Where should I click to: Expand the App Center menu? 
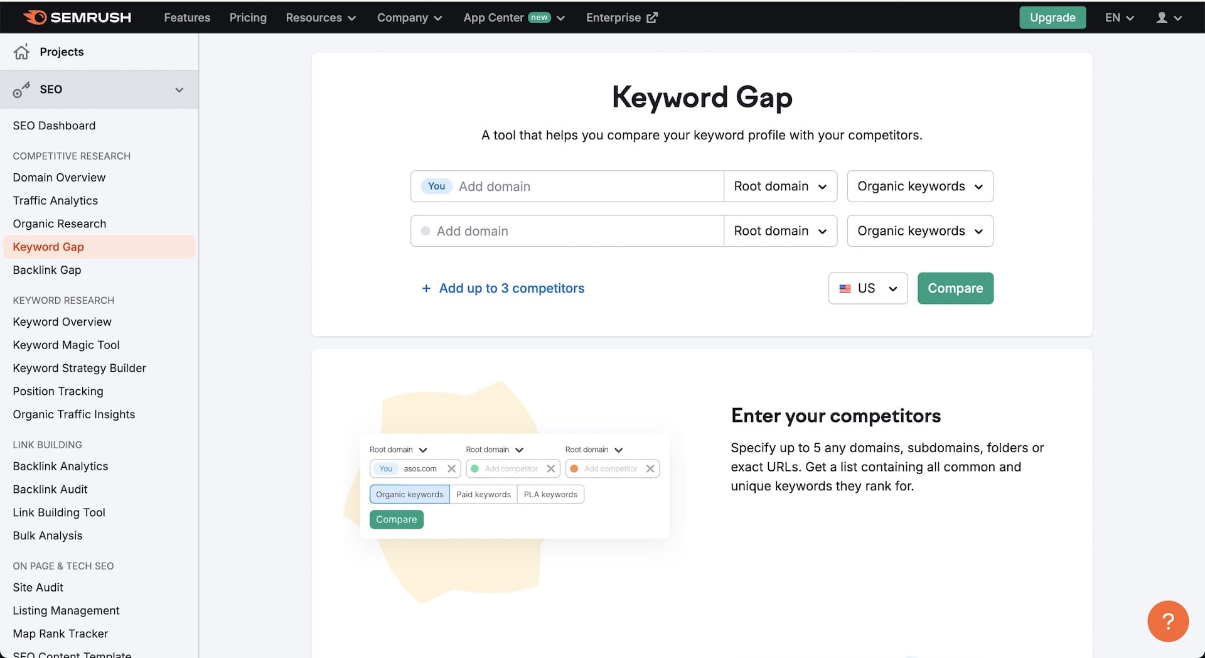pyautogui.click(x=514, y=18)
